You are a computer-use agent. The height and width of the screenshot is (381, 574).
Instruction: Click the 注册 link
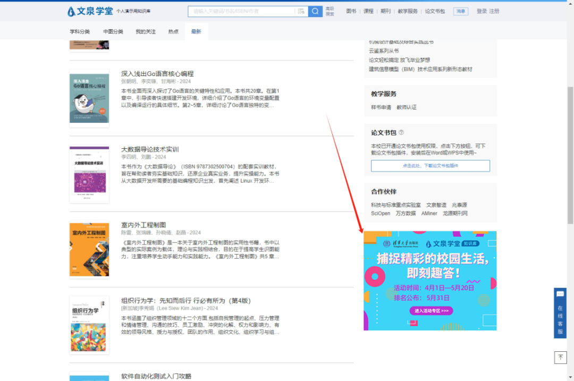494,11
